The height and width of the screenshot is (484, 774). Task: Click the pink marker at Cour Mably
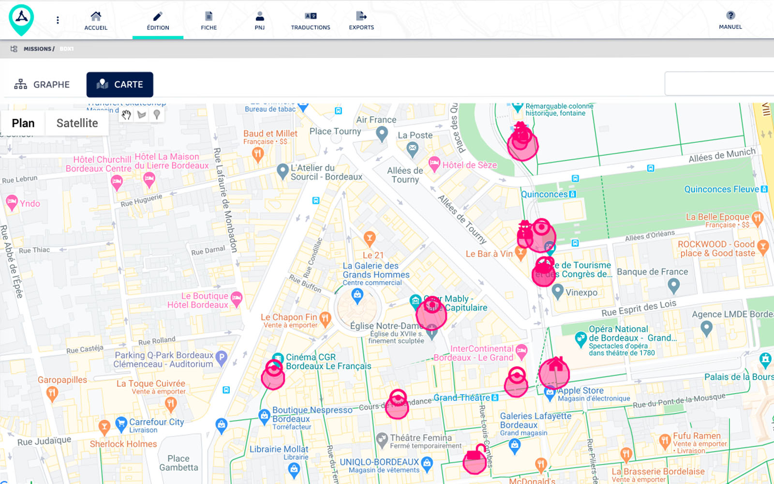[432, 314]
